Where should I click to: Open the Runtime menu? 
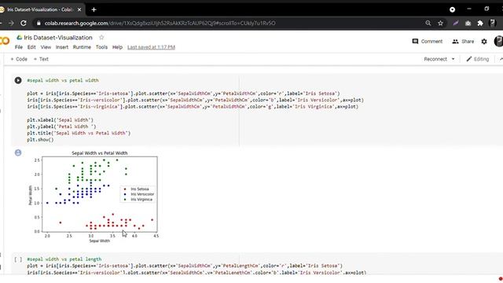tap(82, 47)
